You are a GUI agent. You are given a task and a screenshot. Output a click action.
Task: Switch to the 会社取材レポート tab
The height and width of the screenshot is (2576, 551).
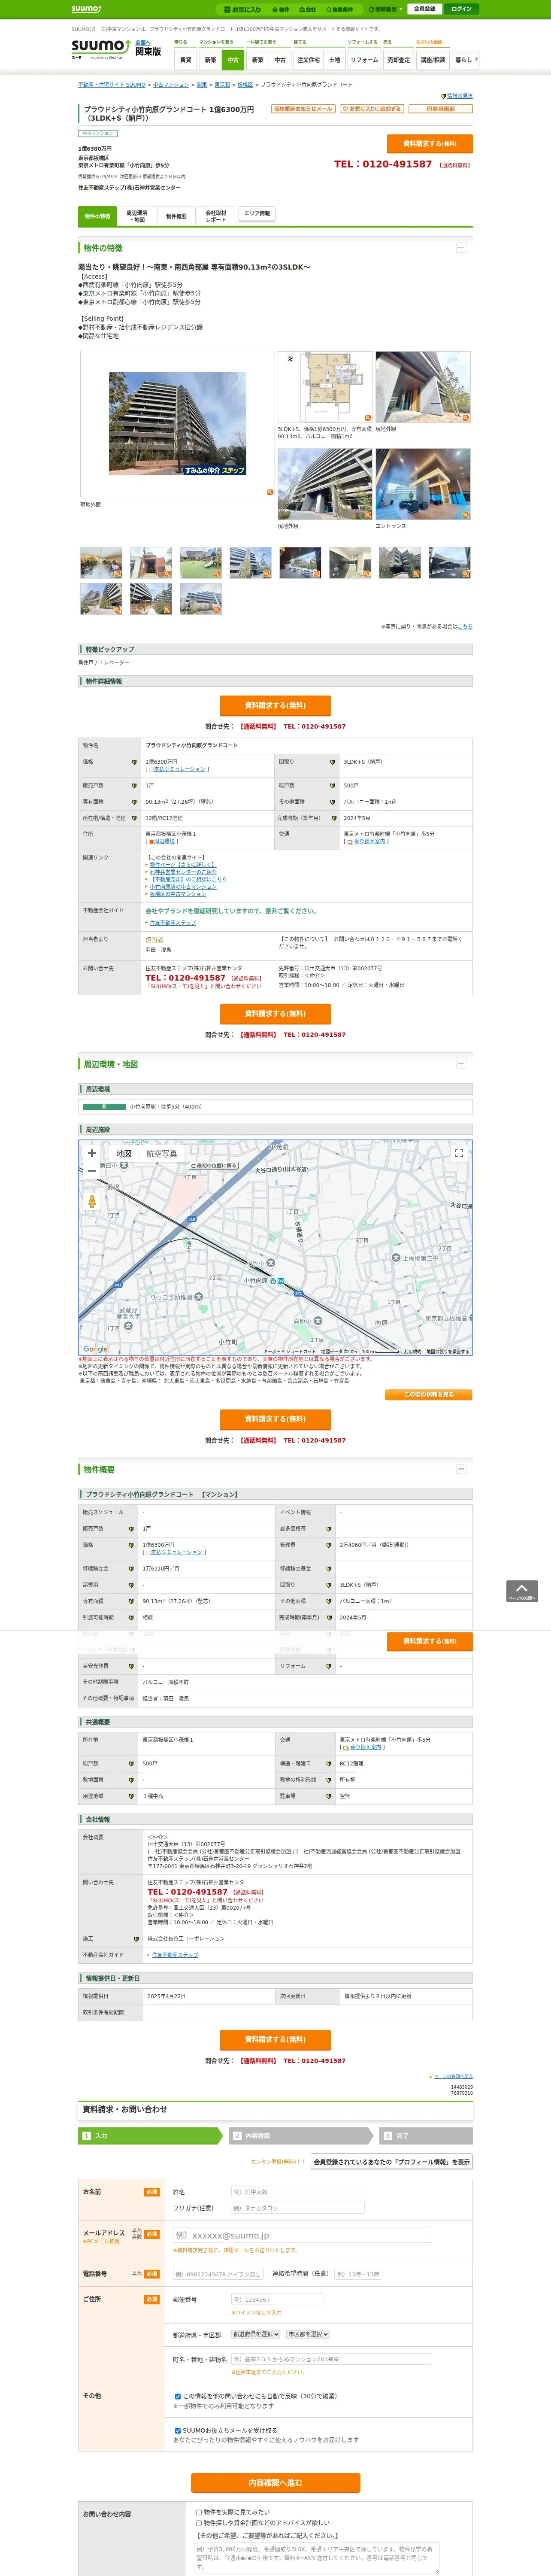tap(216, 216)
